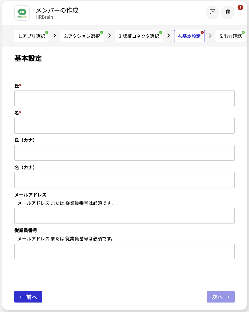Focus the 名 required input field

click(x=124, y=126)
